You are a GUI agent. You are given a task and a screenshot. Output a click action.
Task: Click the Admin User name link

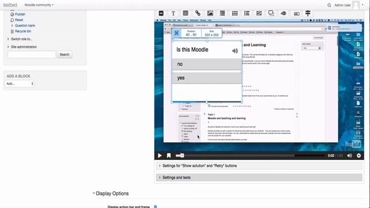click(342, 5)
